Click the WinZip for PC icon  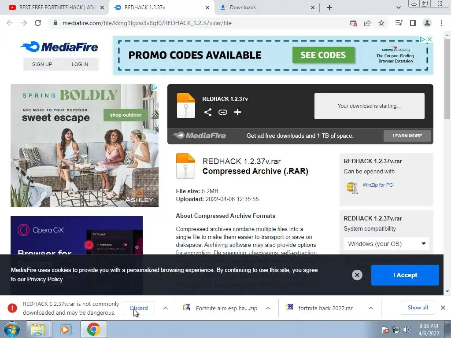pyautogui.click(x=352, y=187)
